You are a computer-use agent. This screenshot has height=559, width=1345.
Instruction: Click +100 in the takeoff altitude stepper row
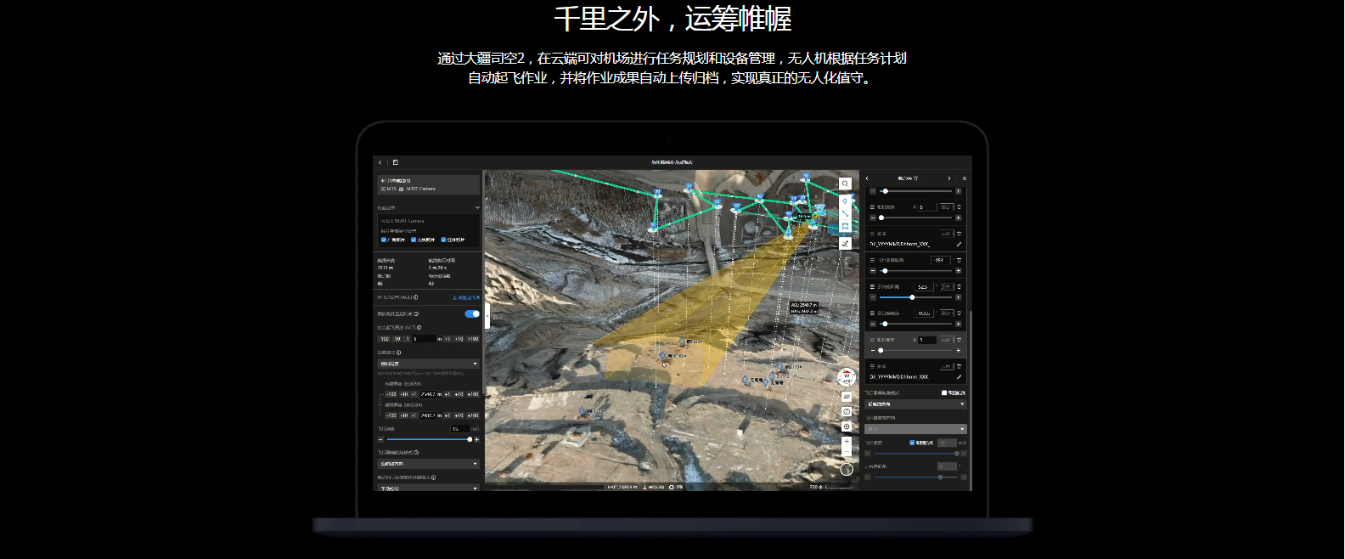[x=473, y=339]
